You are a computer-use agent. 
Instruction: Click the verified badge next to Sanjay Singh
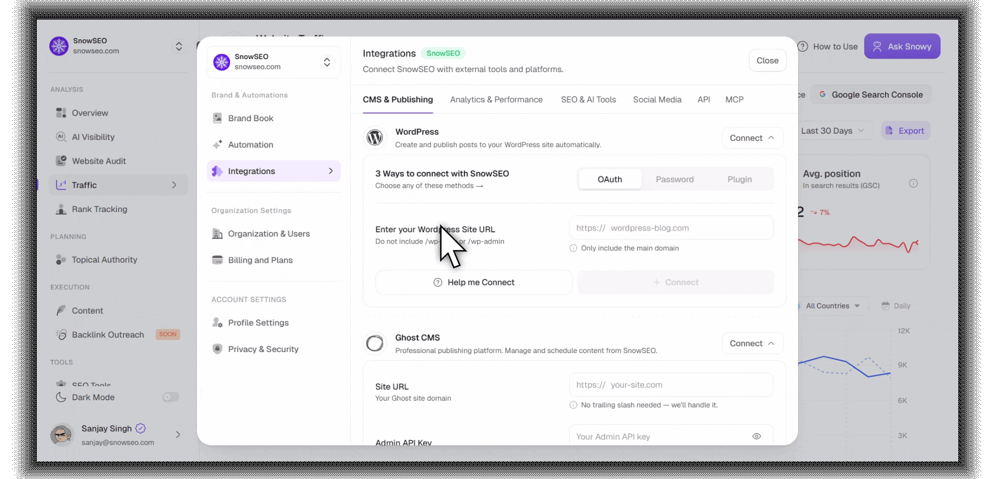coord(140,428)
